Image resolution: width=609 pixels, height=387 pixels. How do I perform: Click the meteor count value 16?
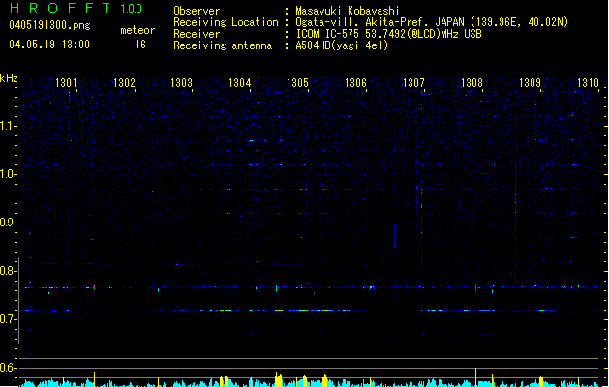(140, 45)
